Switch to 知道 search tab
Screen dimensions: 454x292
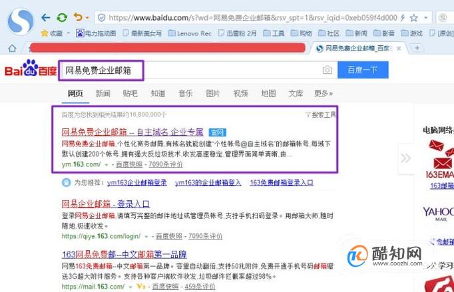click(x=158, y=94)
